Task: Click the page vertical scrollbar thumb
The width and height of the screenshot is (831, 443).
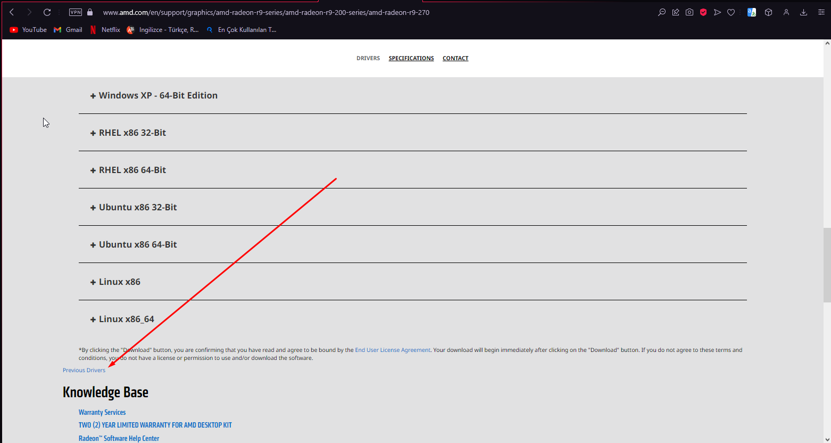Action: click(827, 265)
